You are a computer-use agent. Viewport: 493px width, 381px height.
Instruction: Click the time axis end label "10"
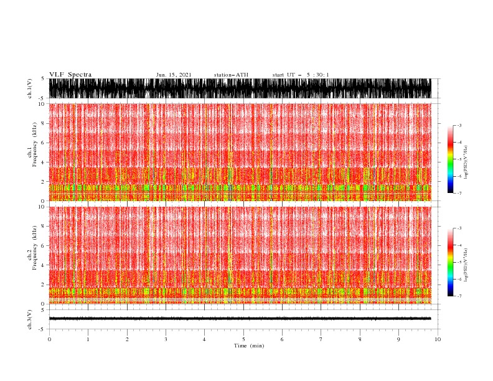point(438,339)
